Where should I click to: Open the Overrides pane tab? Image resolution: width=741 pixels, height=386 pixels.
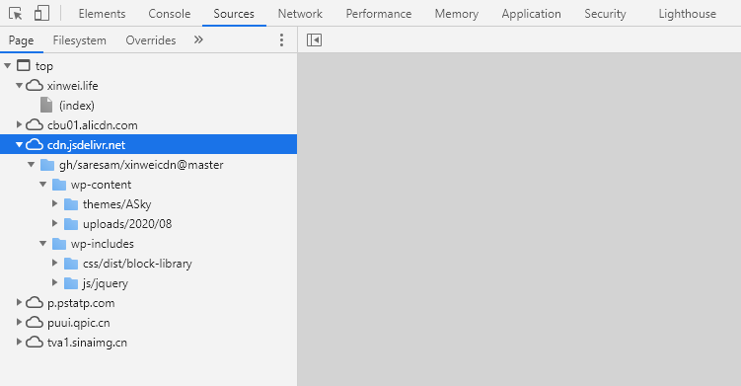click(x=151, y=40)
